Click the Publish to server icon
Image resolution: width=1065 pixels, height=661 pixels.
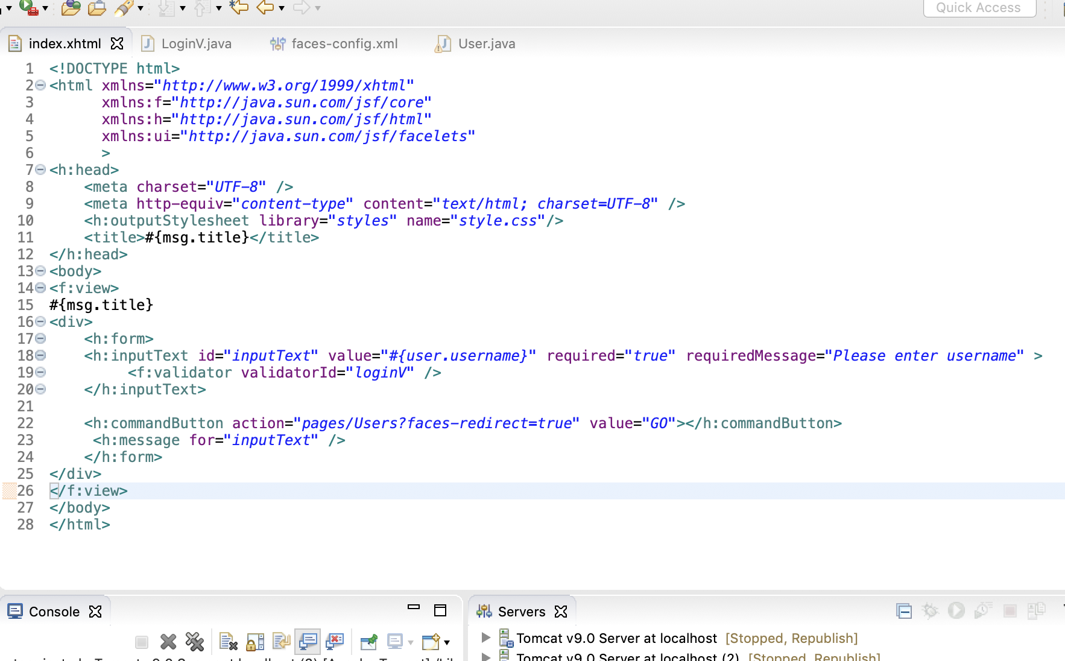(x=1037, y=611)
